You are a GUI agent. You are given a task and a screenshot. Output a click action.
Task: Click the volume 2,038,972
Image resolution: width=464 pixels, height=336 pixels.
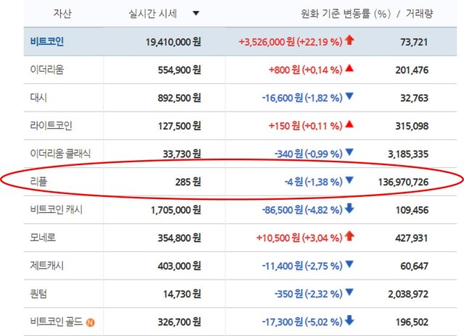coord(408,294)
